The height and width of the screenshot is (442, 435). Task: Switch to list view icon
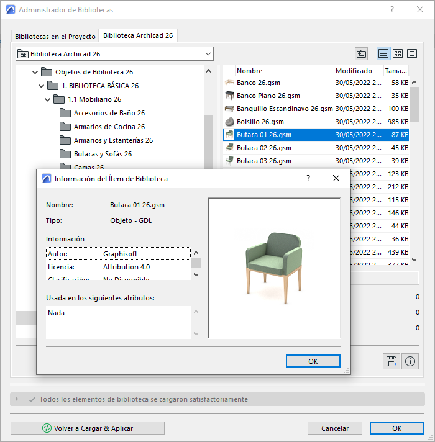tap(383, 53)
